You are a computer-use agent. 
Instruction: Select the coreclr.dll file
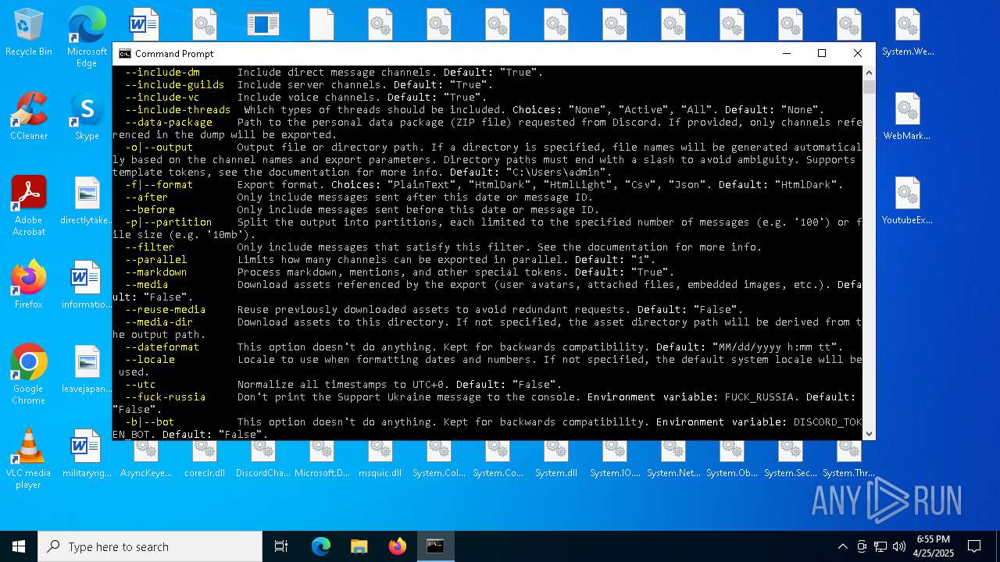click(x=205, y=461)
